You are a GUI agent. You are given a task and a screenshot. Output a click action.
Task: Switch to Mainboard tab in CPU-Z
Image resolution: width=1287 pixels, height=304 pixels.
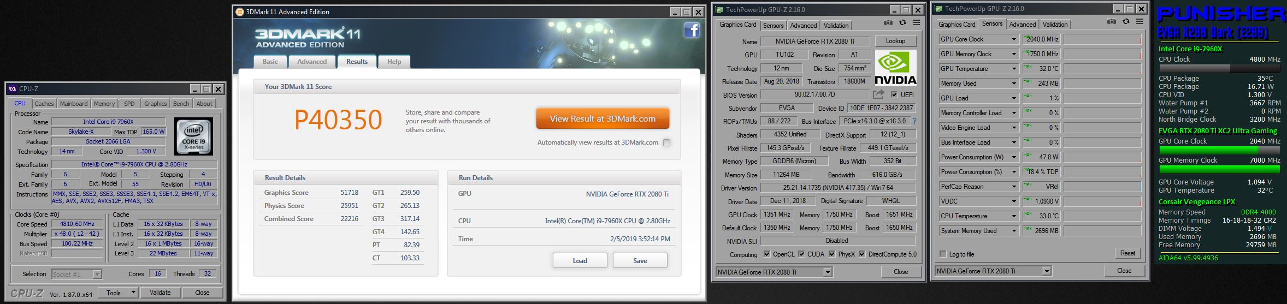(73, 104)
